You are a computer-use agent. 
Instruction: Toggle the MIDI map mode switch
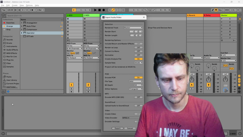point(227,10)
